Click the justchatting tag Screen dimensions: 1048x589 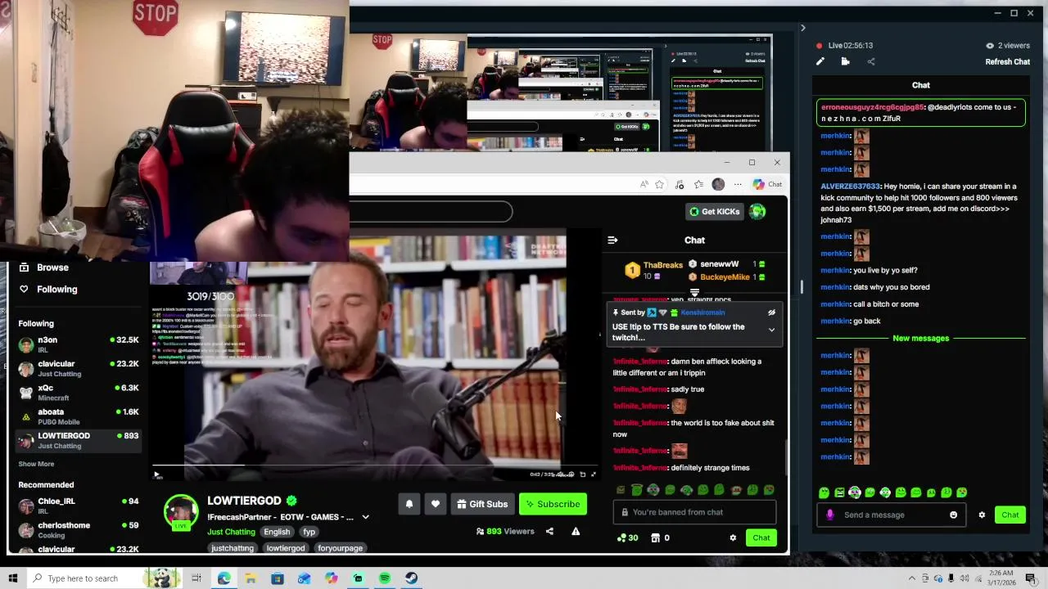coord(233,548)
